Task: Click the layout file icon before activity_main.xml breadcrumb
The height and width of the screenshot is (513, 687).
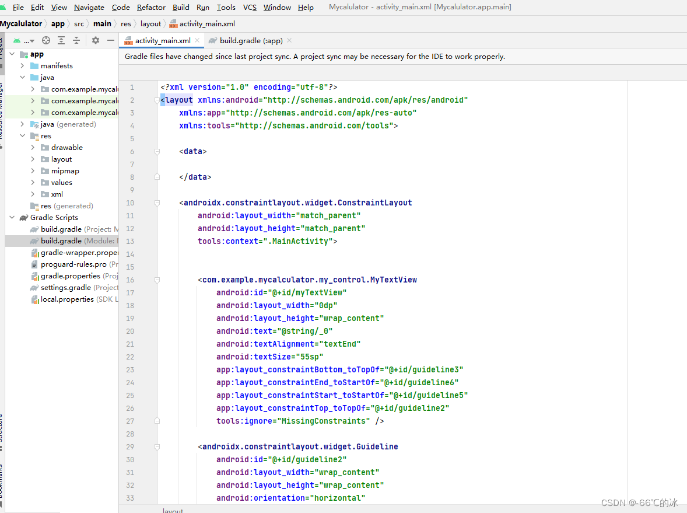Action: 172,24
